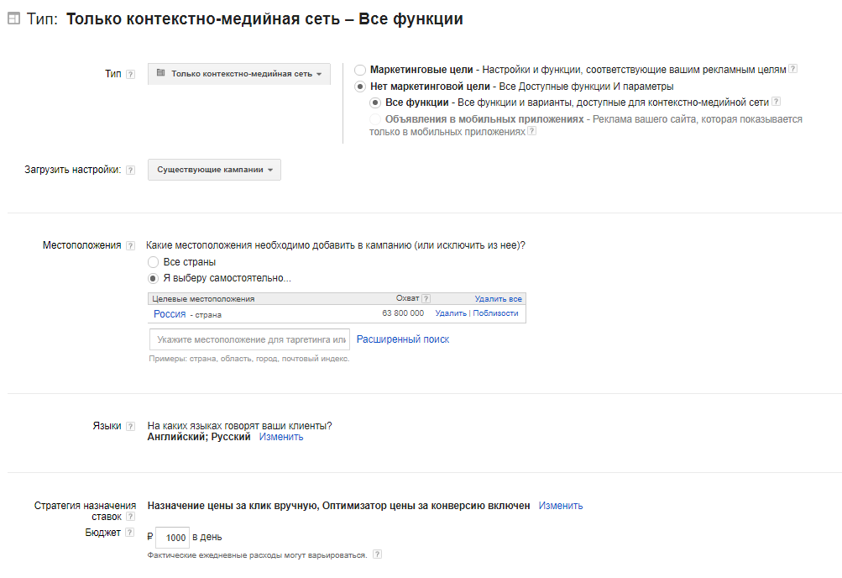Screen dimensions: 842x578
Task: Click Изменить next to the languages list
Action: (279, 438)
